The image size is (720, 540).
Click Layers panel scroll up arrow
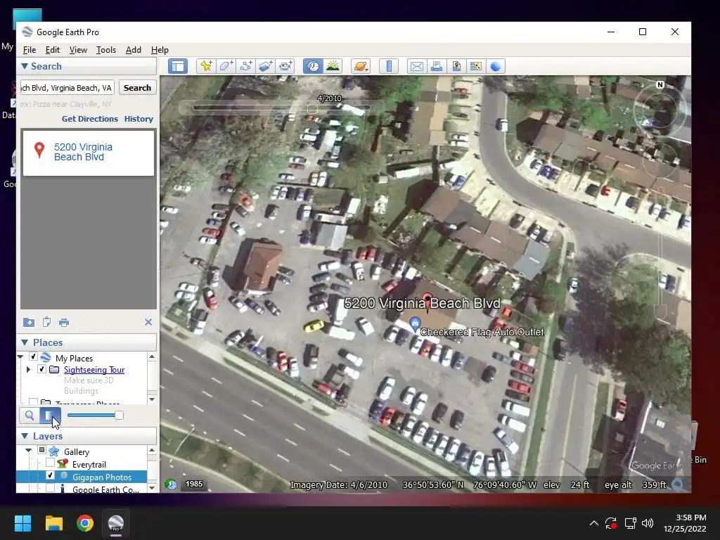[x=152, y=449]
